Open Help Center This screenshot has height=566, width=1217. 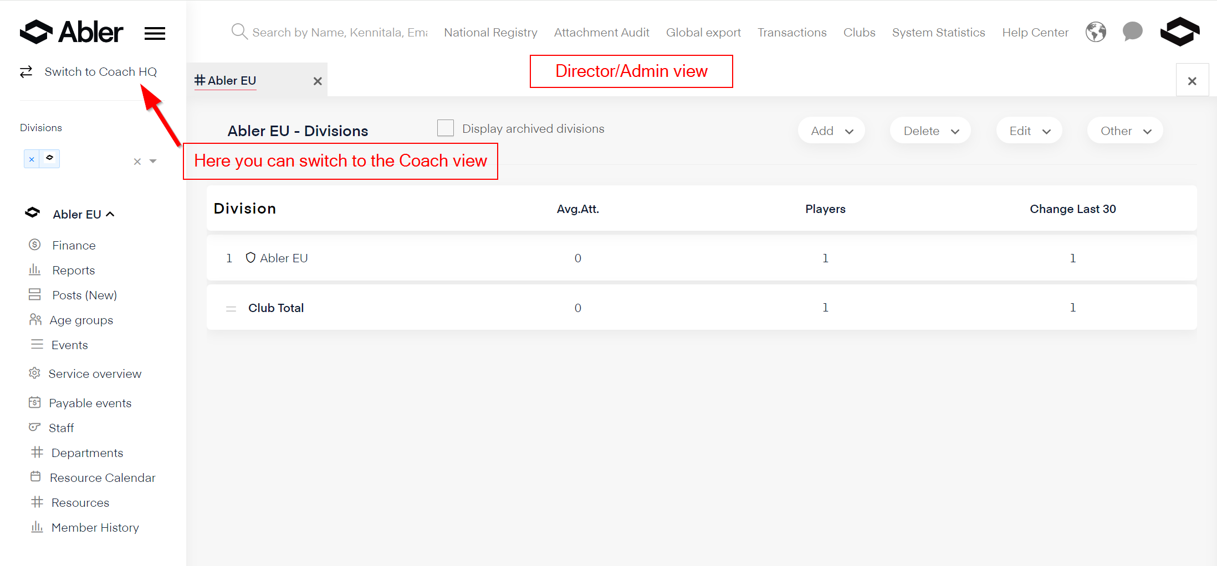(x=1035, y=33)
